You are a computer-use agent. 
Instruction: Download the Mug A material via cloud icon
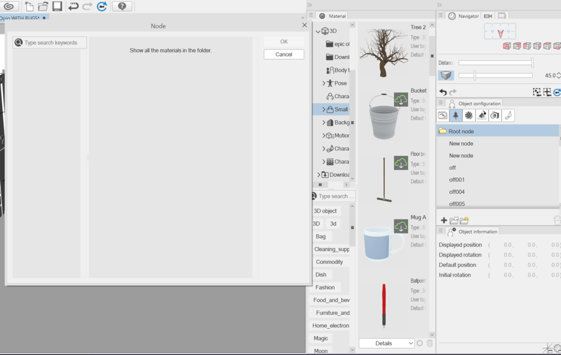tap(401, 227)
